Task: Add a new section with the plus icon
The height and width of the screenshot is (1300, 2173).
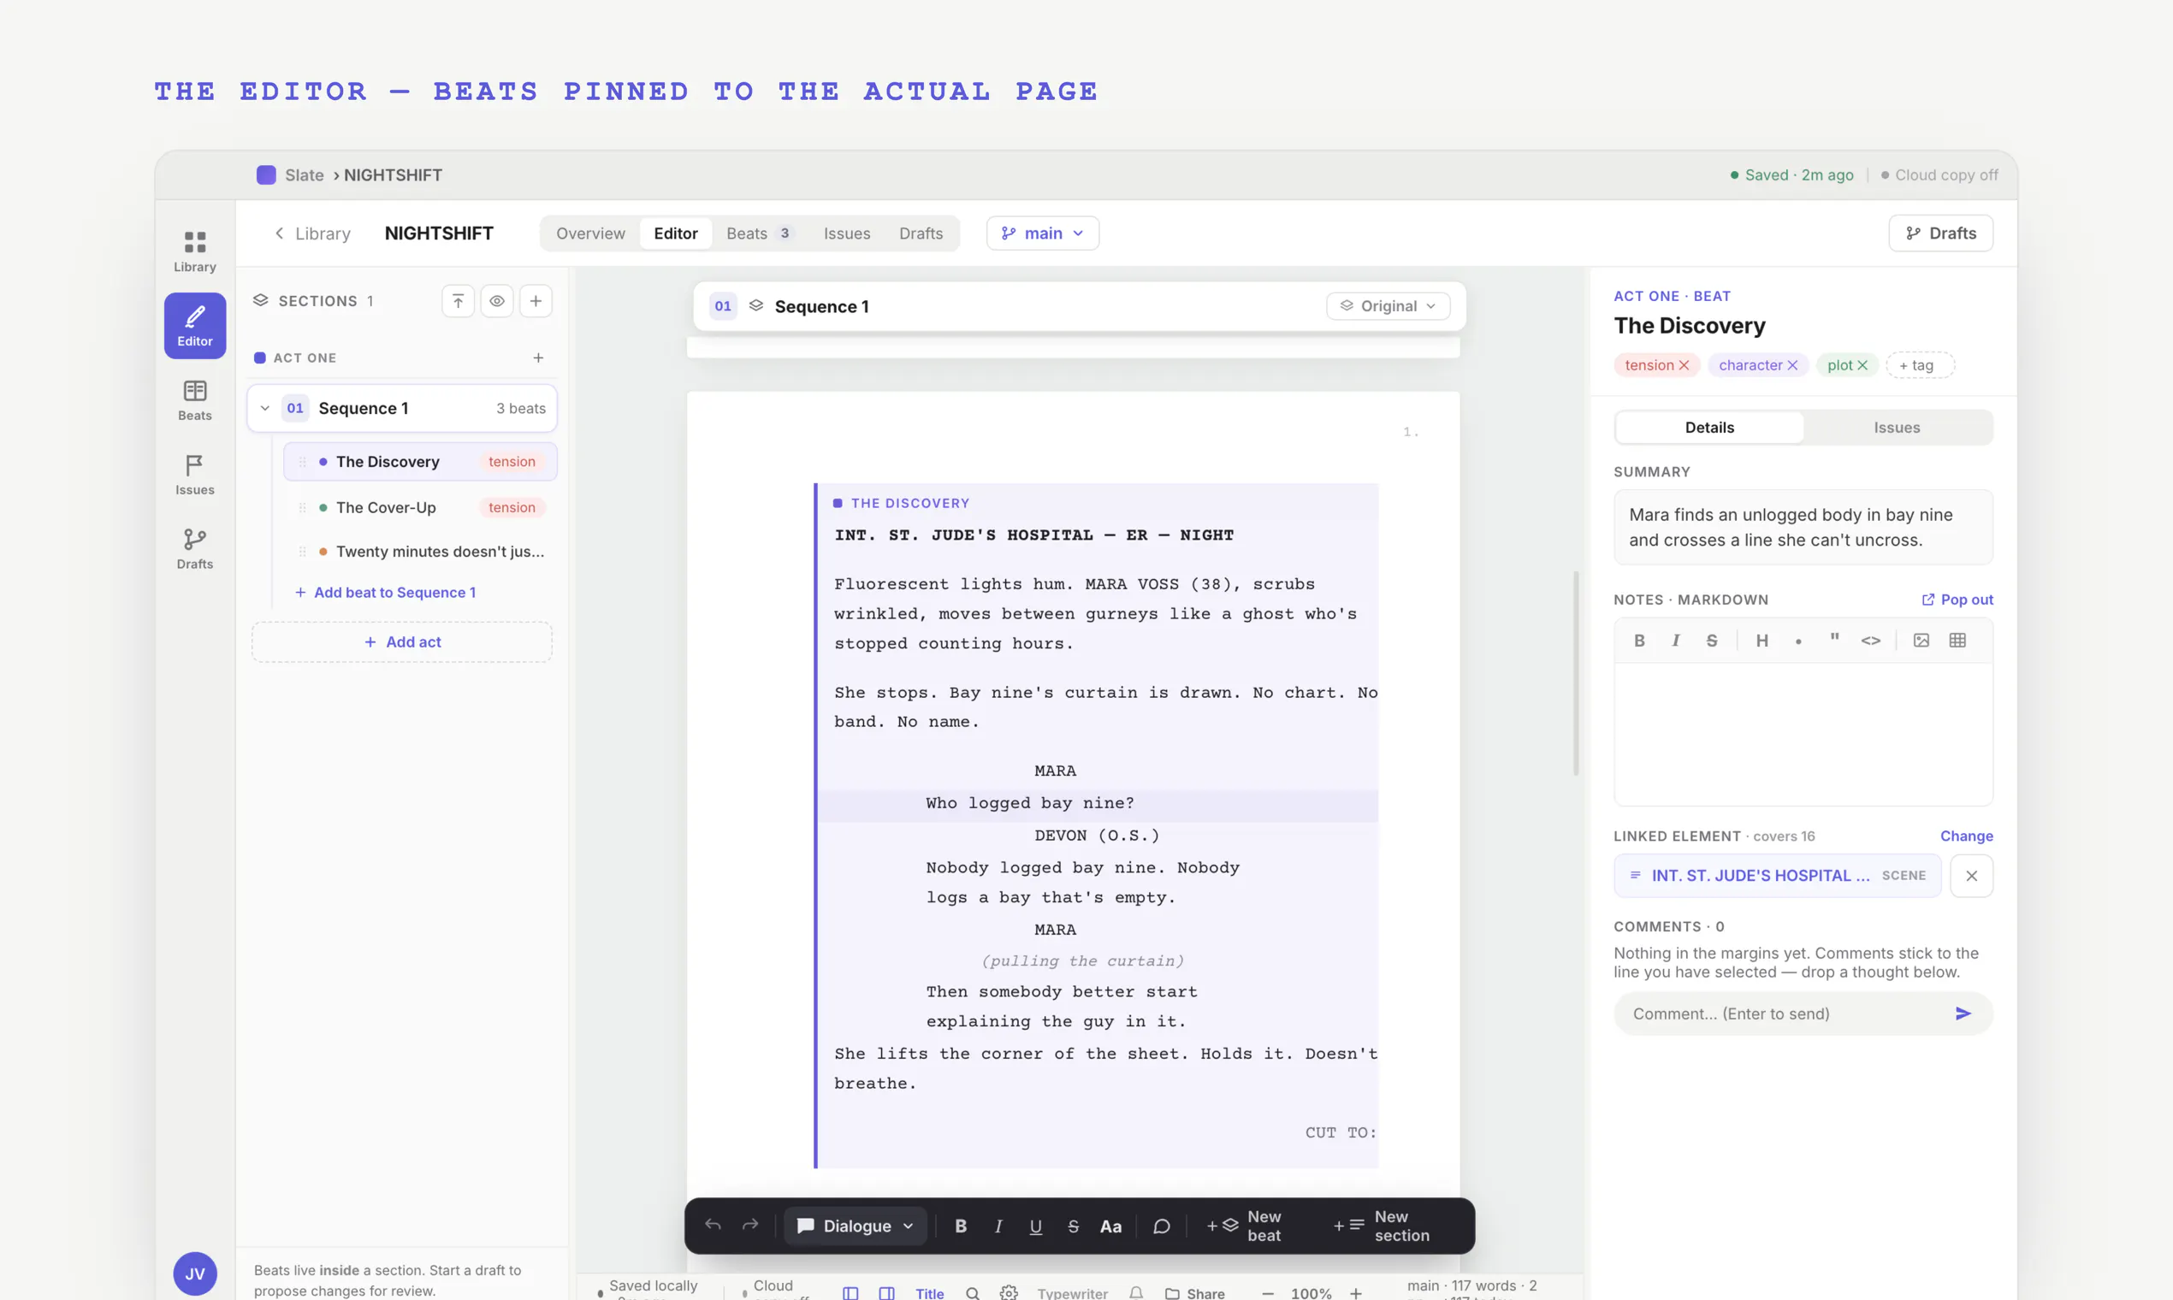Action: coord(536,301)
